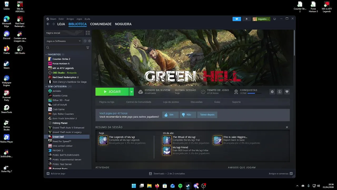
Task: Open the JOGAR dropdown arrow
Action: (x=131, y=92)
